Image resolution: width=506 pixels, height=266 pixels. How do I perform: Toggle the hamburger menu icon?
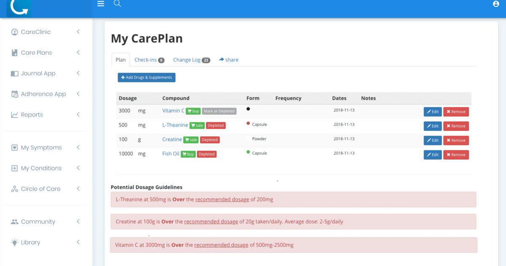(101, 4)
